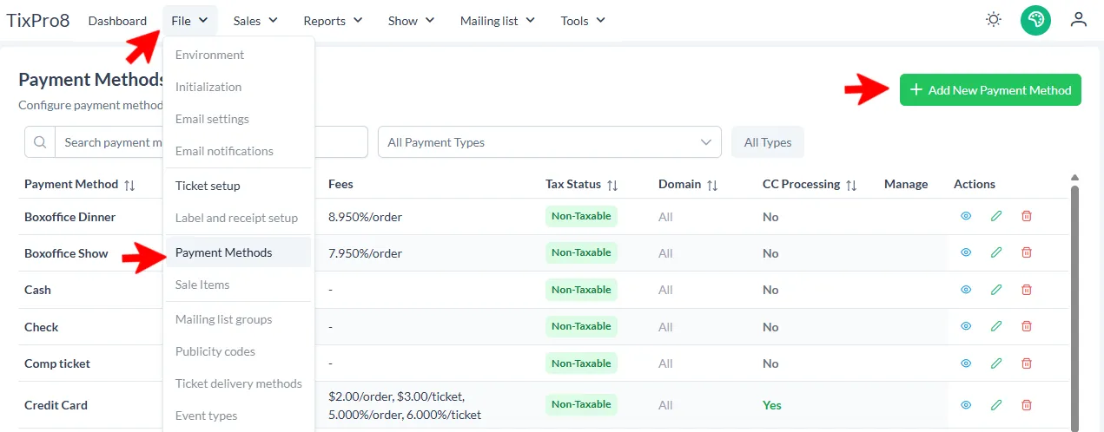1104x432 pixels.
Task: Toggle the light/dark theme sun icon
Action: pyautogui.click(x=994, y=20)
